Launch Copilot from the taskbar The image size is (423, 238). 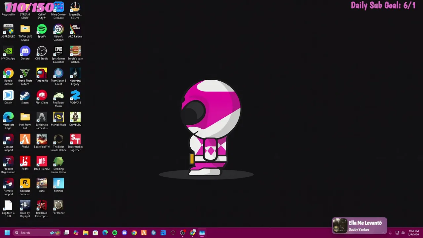[x=76, y=233]
